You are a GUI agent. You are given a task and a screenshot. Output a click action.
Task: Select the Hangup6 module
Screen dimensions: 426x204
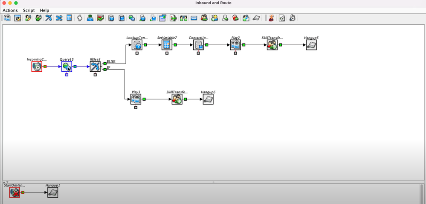[x=208, y=99]
